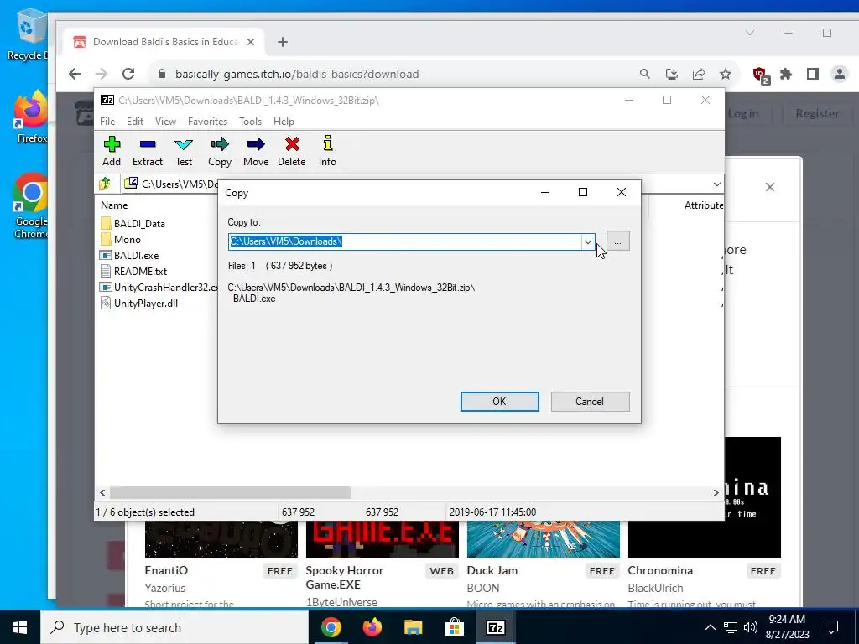Click the horizontal scrollbar thumb in 7-Zip

tap(230, 492)
